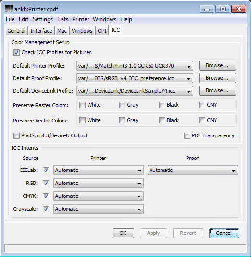This screenshot has width=251, height=257.
Task: Enable PDF Transparency checkbox
Action: (x=187, y=136)
